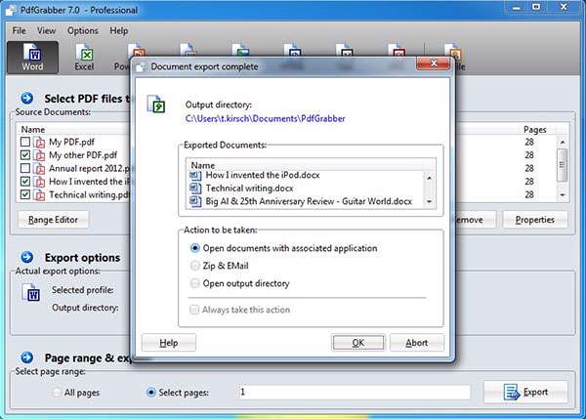This screenshot has width=586, height=419.
Task: Click the green export icon in dialog
Action: (156, 105)
